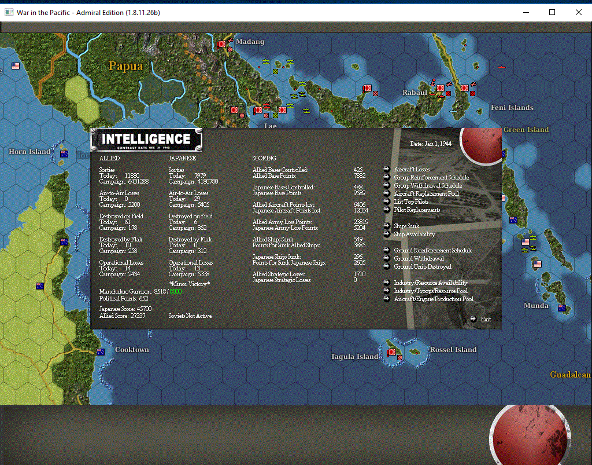Click arrow icon beside List Top Pilots
This screenshot has height=465, width=592.
(x=387, y=202)
